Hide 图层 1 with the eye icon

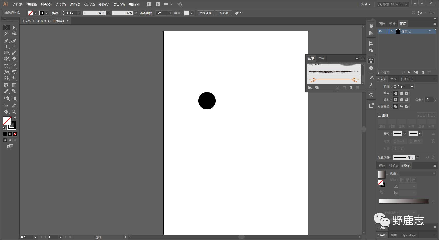click(x=380, y=31)
